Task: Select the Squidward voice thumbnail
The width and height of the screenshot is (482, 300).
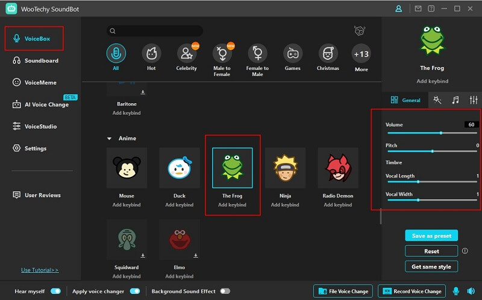Action: click(x=127, y=239)
